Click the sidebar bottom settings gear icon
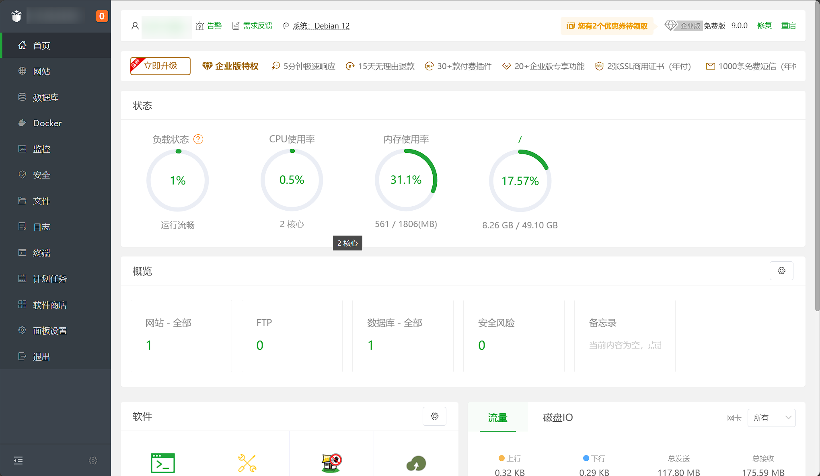Viewport: 820px width, 476px height. 93,460
